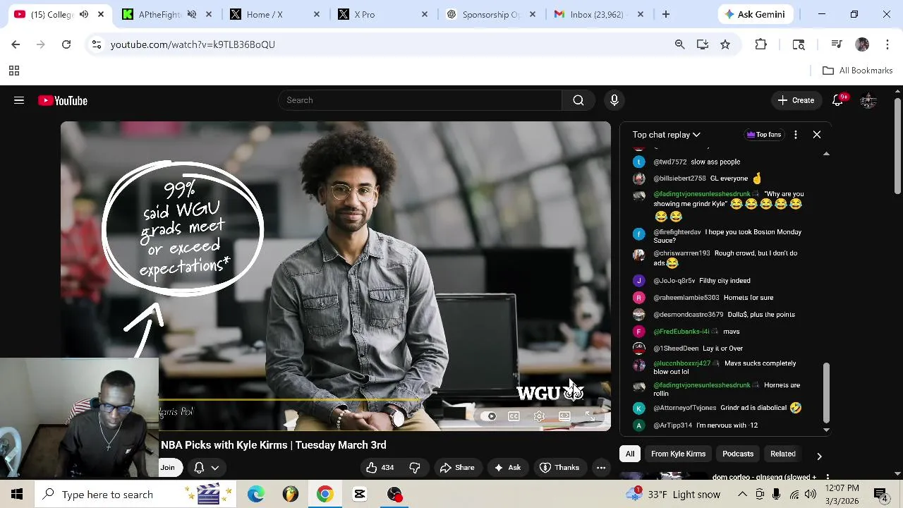The width and height of the screenshot is (903, 508).
Task: Open Chrome media controls icon
Action: pyautogui.click(x=837, y=44)
